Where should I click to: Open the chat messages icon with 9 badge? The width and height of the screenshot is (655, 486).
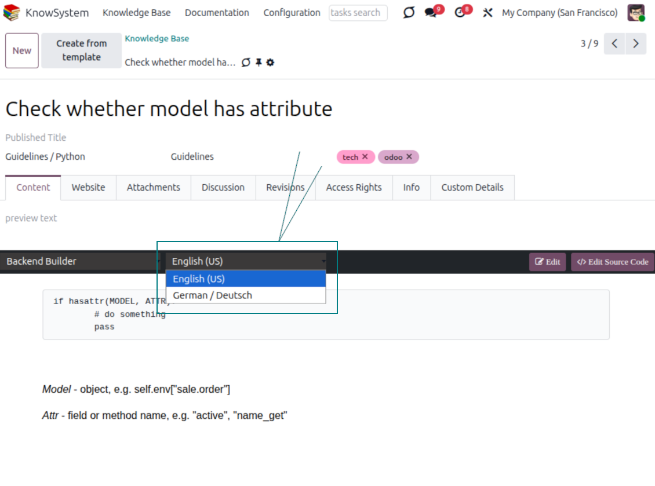click(x=431, y=13)
